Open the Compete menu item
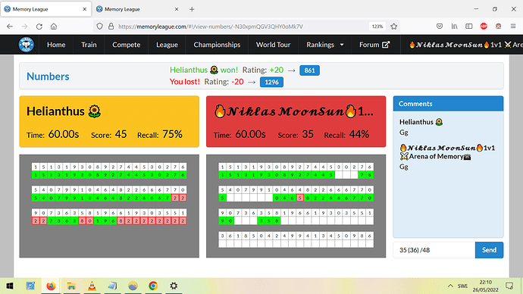523x294 pixels. tap(127, 45)
